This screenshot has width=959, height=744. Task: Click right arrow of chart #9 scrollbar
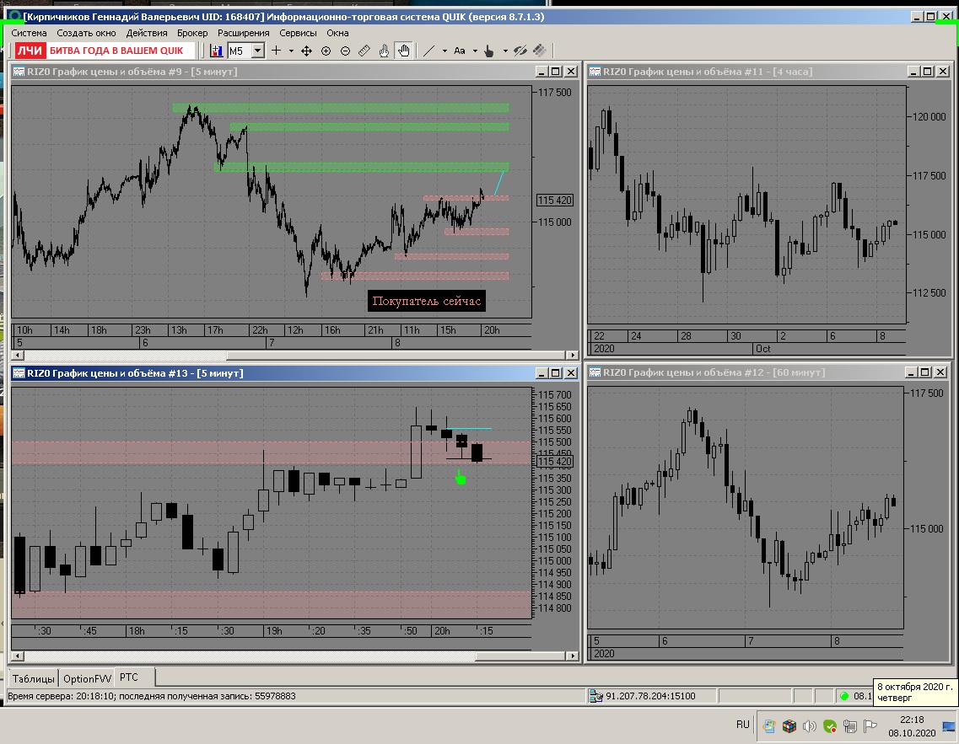573,355
